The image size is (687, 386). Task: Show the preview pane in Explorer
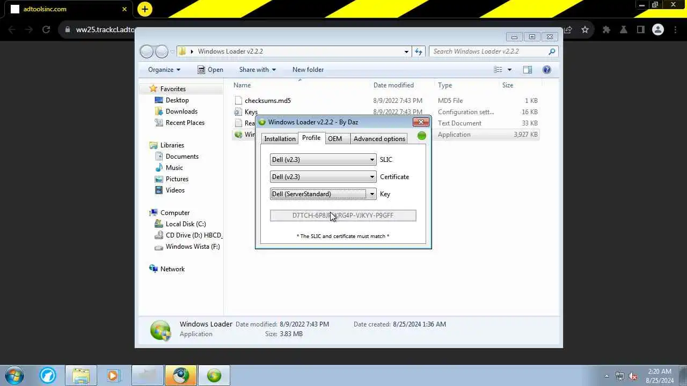(x=528, y=70)
